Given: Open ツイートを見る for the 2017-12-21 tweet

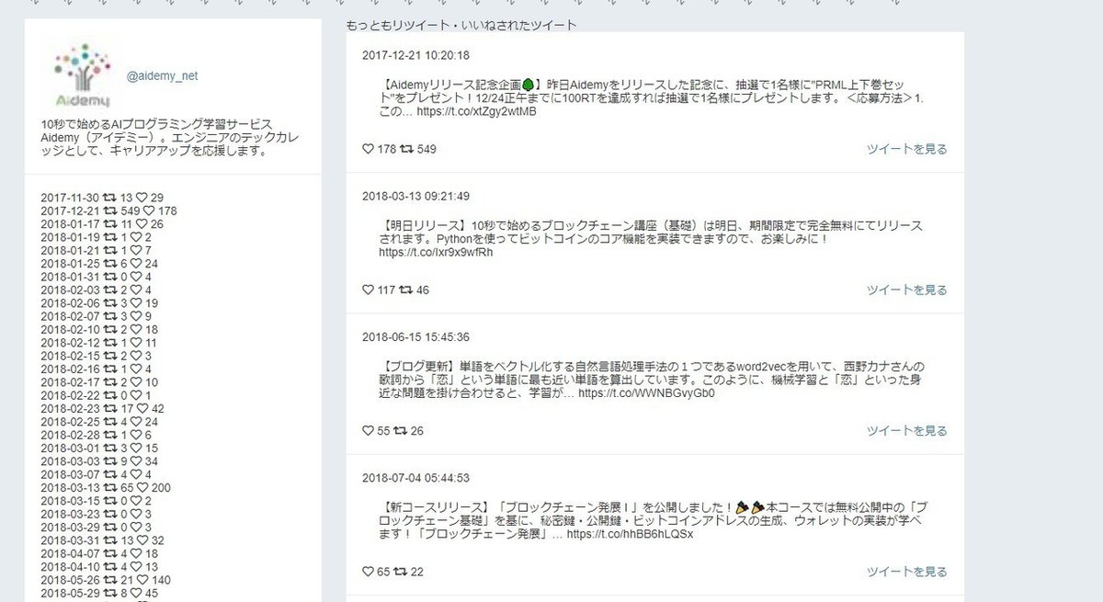Looking at the screenshot, I should click(x=906, y=149).
